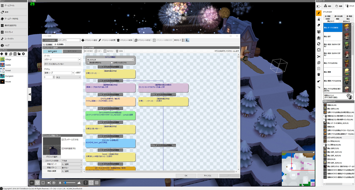355x190 pixels.
Task: Add a new map with the plus icon
Action: (x=2, y=54)
